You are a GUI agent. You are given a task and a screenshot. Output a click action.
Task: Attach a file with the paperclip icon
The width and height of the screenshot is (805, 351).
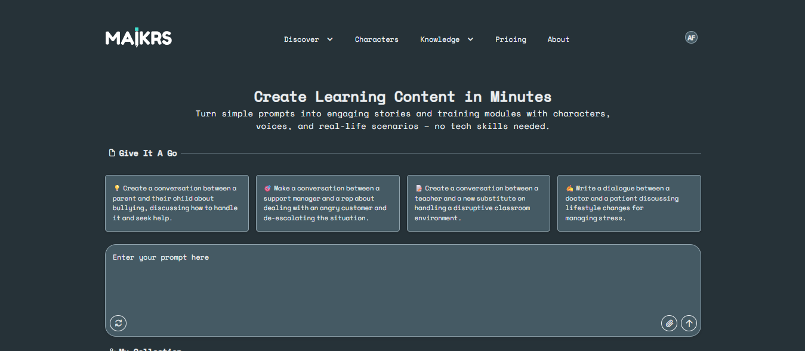coord(669,324)
